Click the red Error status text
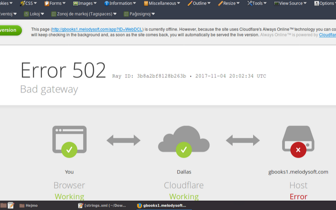This screenshot has height=210, width=336. [x=299, y=196]
